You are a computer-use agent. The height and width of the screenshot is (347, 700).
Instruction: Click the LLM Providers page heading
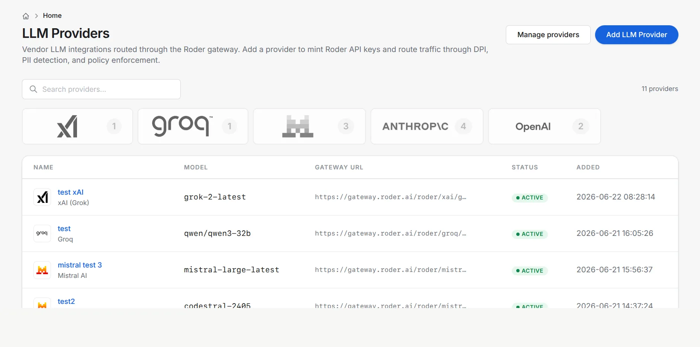pos(66,33)
